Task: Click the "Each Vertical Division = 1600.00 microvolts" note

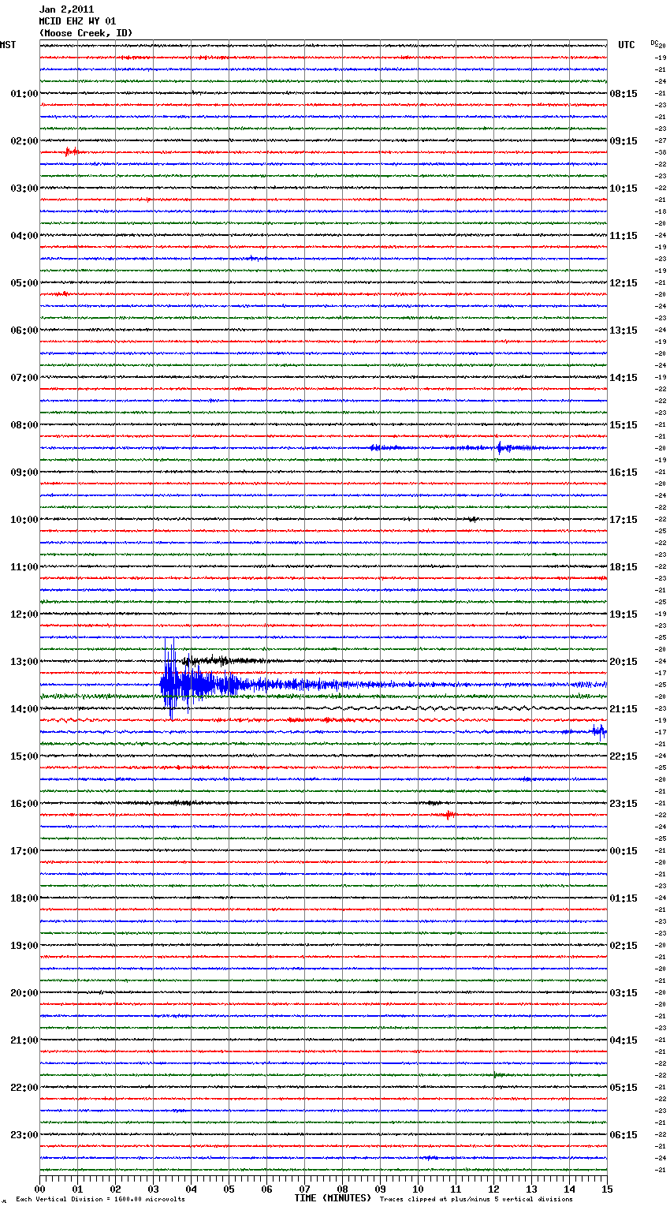Action: click(100, 1200)
